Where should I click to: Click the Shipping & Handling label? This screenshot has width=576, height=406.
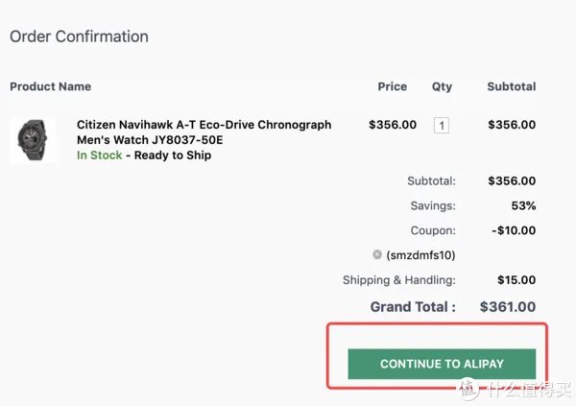point(398,280)
